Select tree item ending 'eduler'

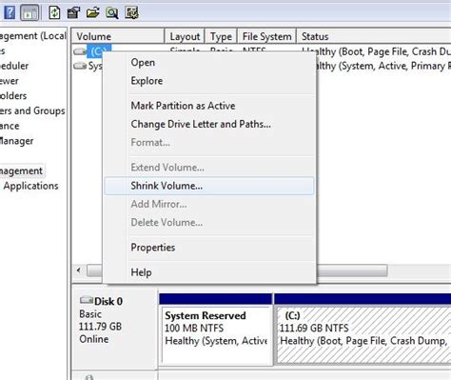(14, 66)
